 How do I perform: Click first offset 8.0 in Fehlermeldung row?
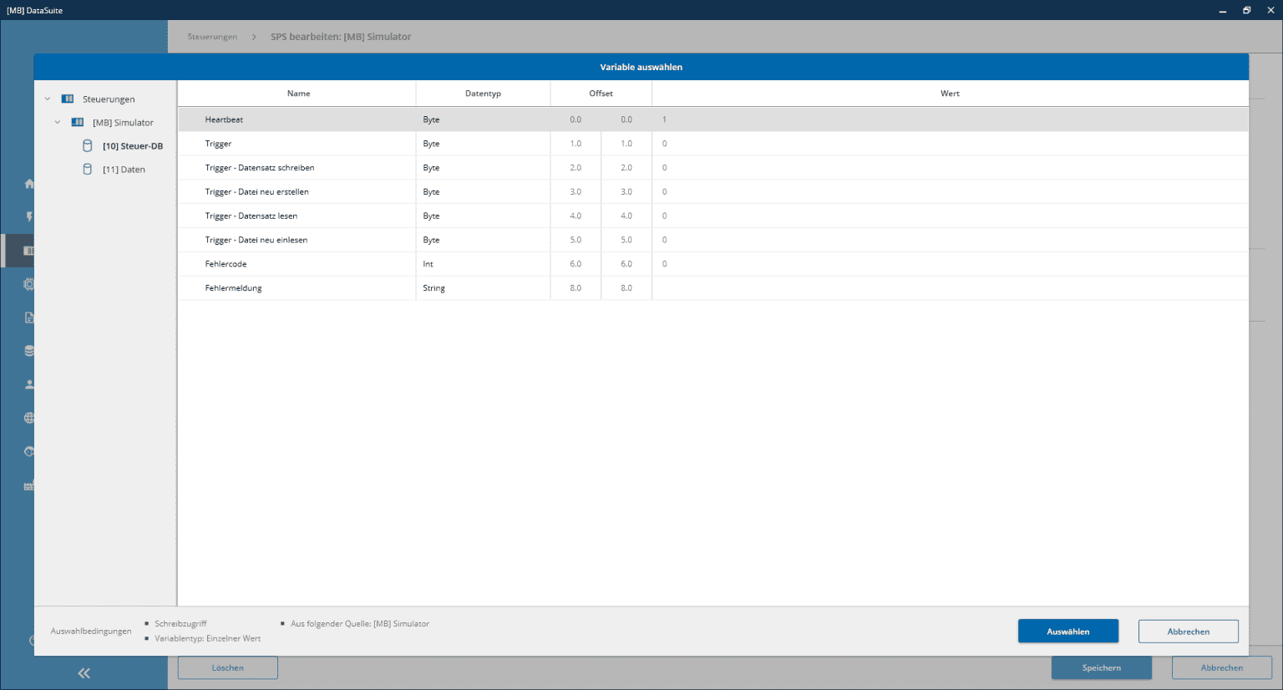tap(576, 288)
